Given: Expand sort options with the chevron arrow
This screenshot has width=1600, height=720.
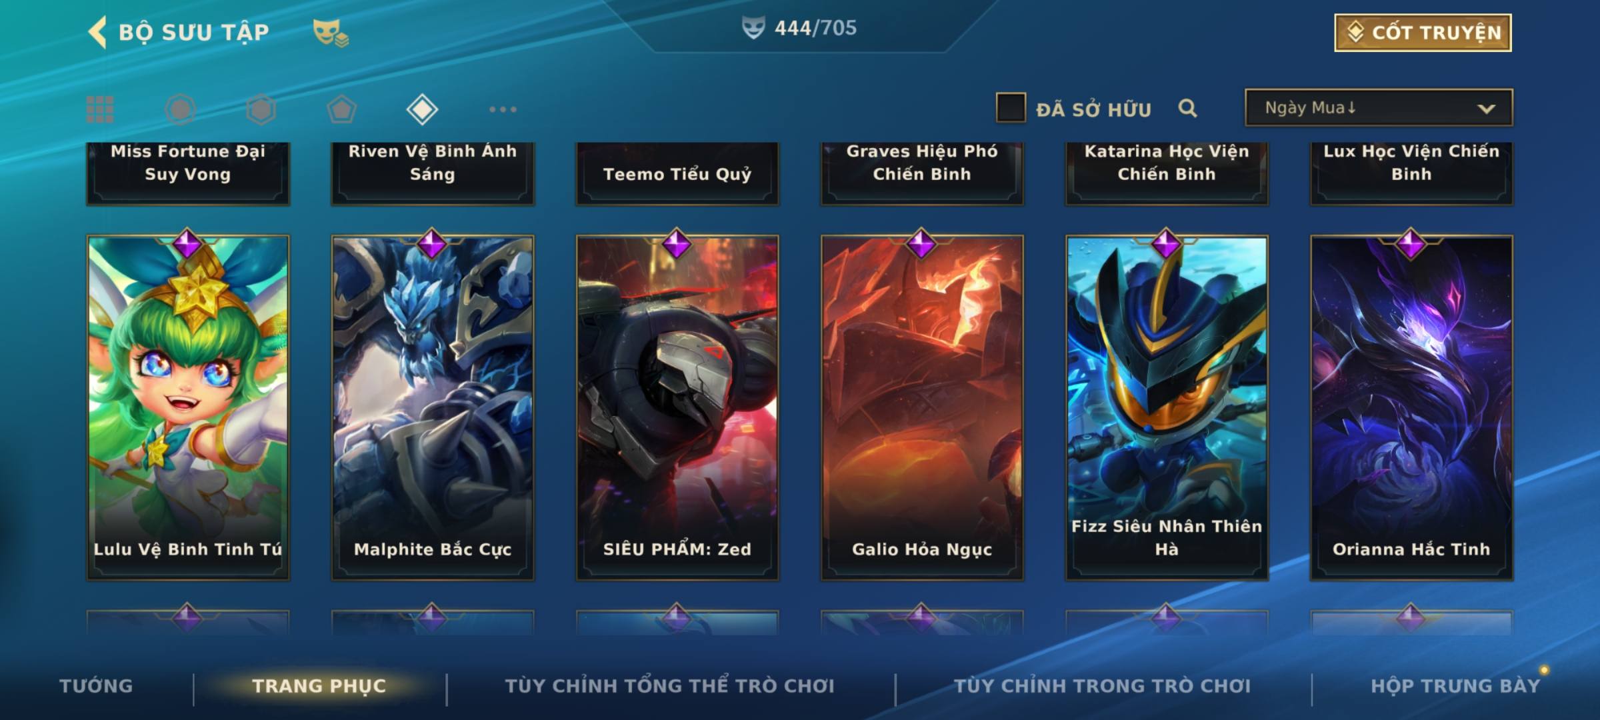Looking at the screenshot, I should pos(1486,109).
